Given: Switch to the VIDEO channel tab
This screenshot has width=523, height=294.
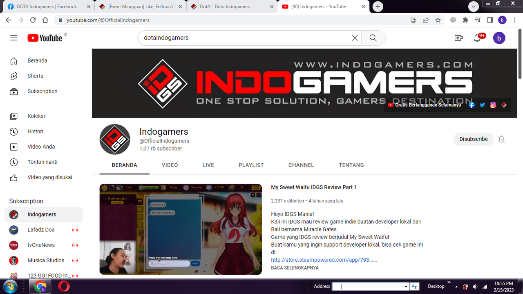Looking at the screenshot, I should pos(170,165).
